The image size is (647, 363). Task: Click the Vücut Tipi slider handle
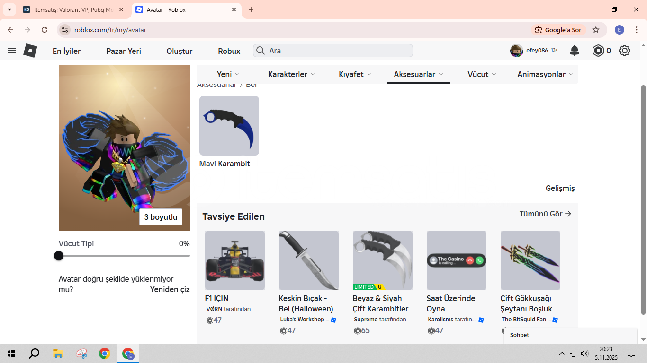[x=59, y=256]
